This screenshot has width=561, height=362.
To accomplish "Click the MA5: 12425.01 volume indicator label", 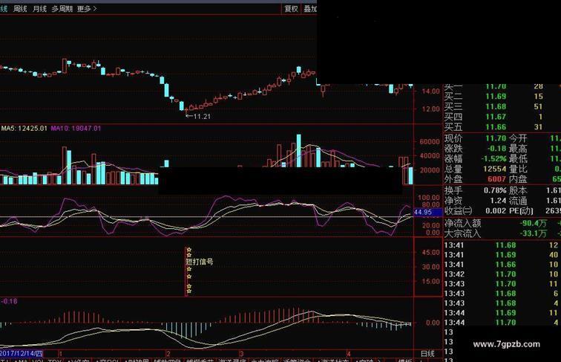I will tap(24, 128).
